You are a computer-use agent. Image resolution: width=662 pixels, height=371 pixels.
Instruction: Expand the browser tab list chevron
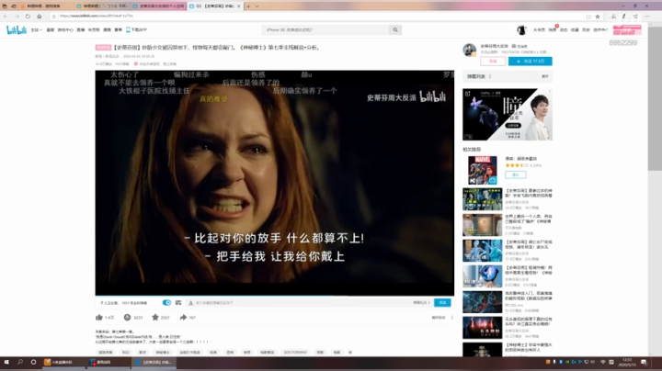point(257,6)
